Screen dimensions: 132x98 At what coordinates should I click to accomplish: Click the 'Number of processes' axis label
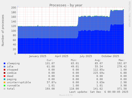tap(3, 30)
